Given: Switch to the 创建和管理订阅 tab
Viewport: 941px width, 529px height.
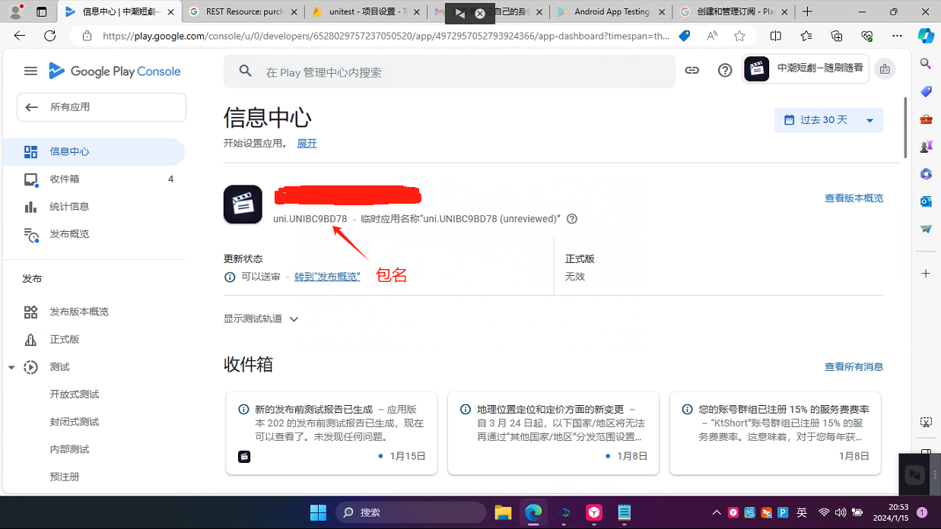Looking at the screenshot, I should (x=735, y=12).
